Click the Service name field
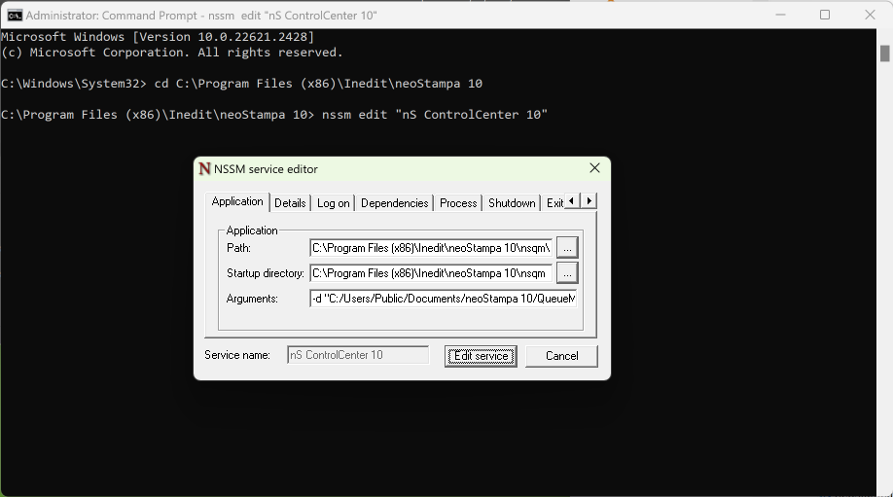 tap(358, 355)
